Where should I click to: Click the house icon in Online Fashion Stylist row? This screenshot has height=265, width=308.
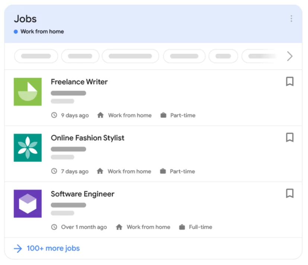100,171
